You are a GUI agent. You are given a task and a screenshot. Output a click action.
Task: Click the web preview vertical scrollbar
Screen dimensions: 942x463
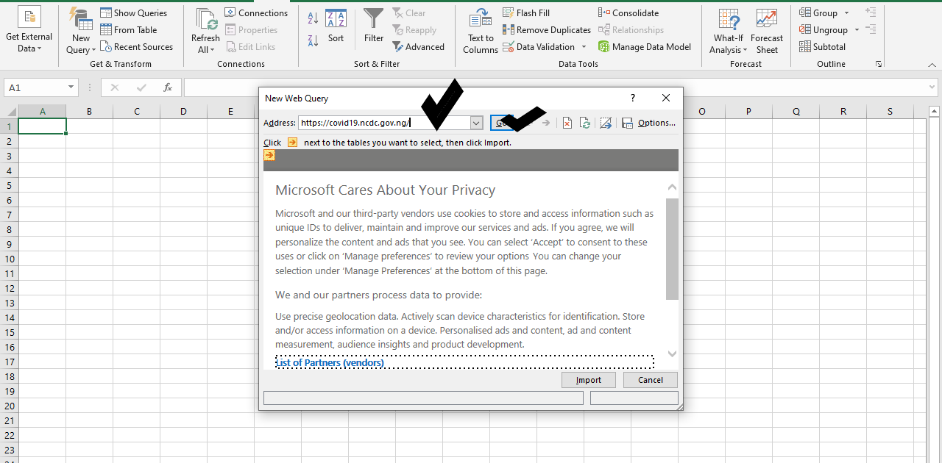(x=672, y=250)
